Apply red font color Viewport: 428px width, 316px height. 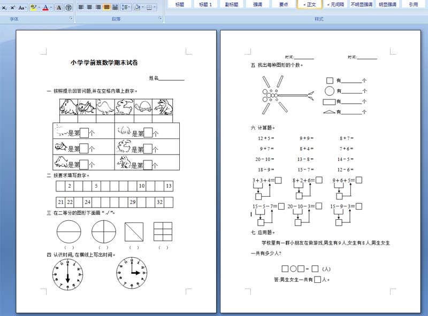[45, 7]
